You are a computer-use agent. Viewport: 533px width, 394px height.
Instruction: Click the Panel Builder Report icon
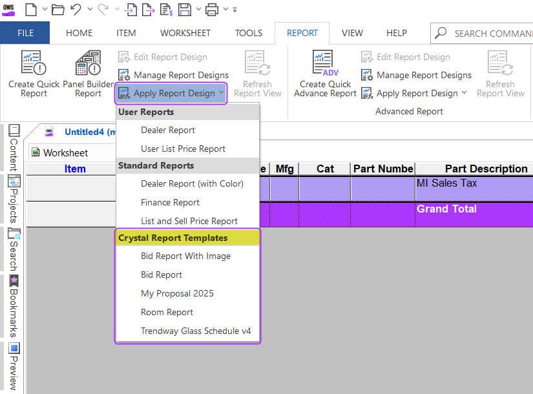tap(88, 63)
